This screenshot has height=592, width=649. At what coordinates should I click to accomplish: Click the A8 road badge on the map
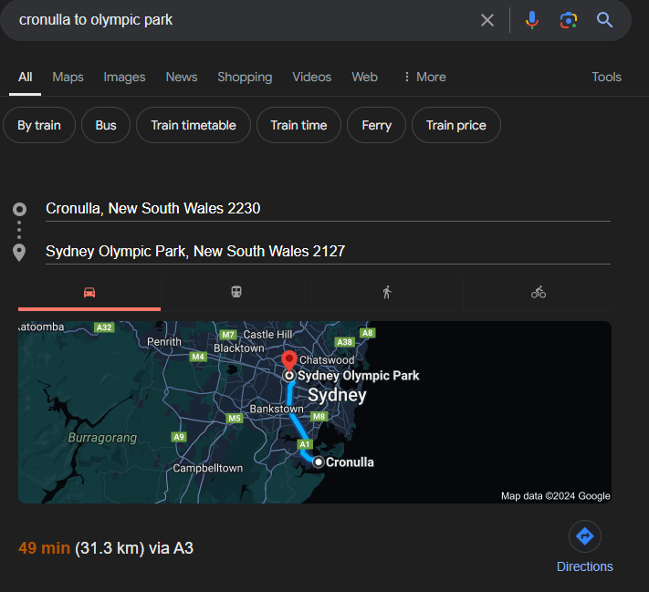(368, 333)
